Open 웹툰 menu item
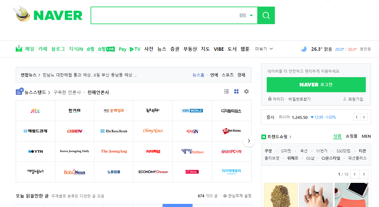The height and width of the screenshot is (207, 379). click(245, 49)
